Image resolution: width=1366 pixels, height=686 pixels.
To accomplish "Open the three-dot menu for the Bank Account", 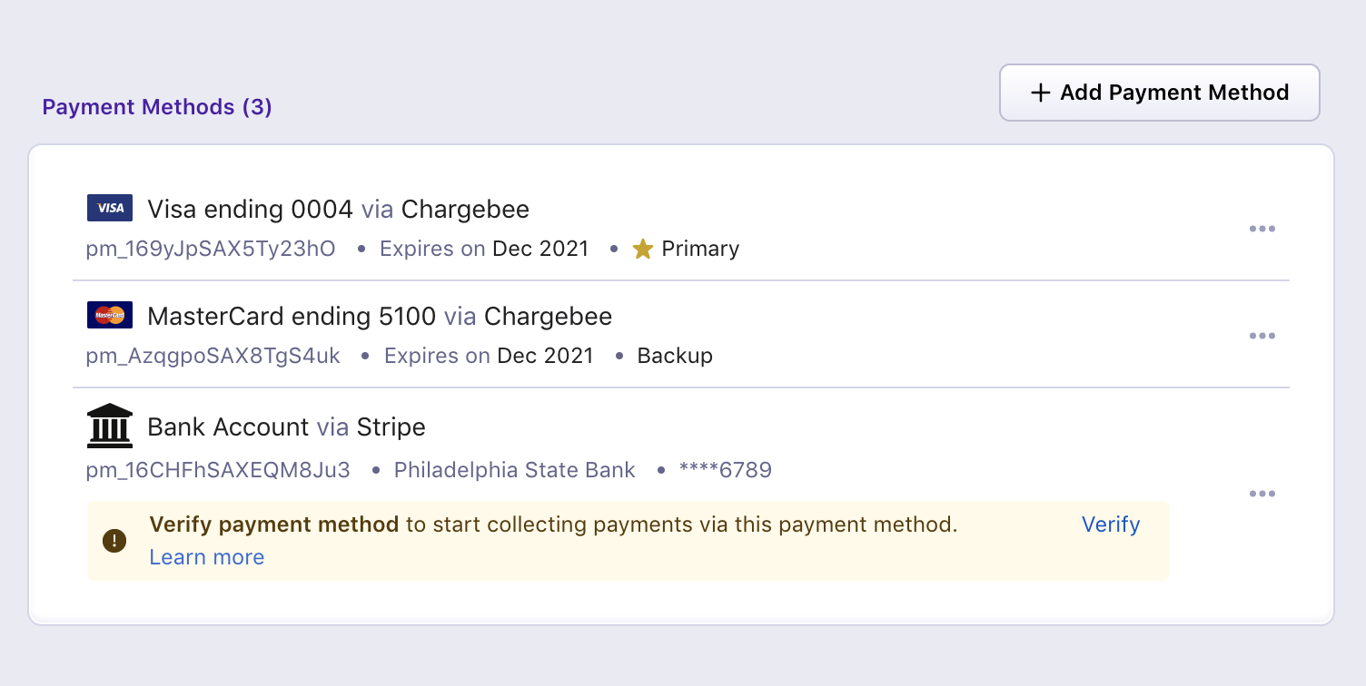I will coord(1262,494).
